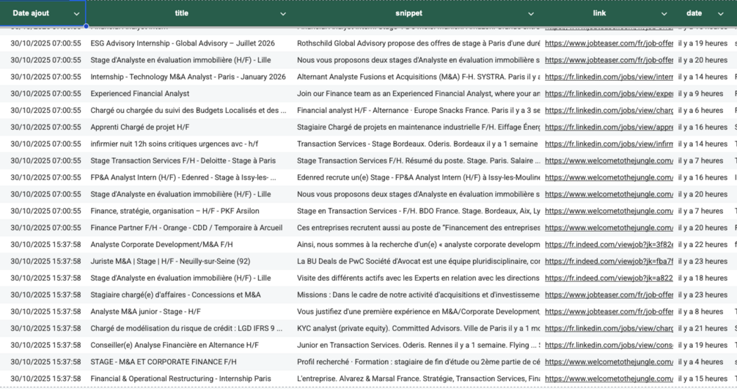The image size is (737, 389).
Task: Open jobteaser link for Stagiaire chargé(e) d'affaires
Action: (x=609, y=294)
